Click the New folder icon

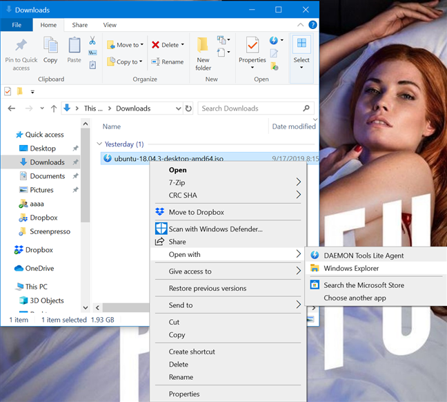(203, 45)
